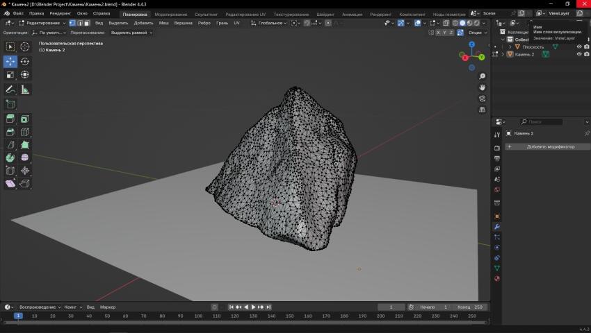The image size is (591, 333).
Task: Enable vertex select mode
Action: point(72,23)
